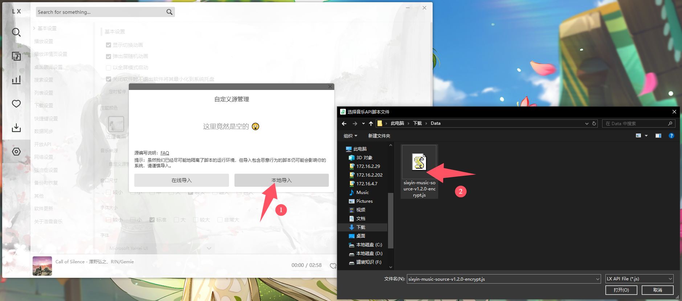The width and height of the screenshot is (682, 301).
Task: Click Data breadcrumb in address bar
Action: (436, 123)
